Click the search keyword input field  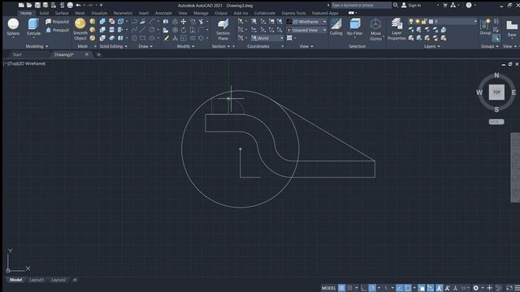click(x=361, y=5)
